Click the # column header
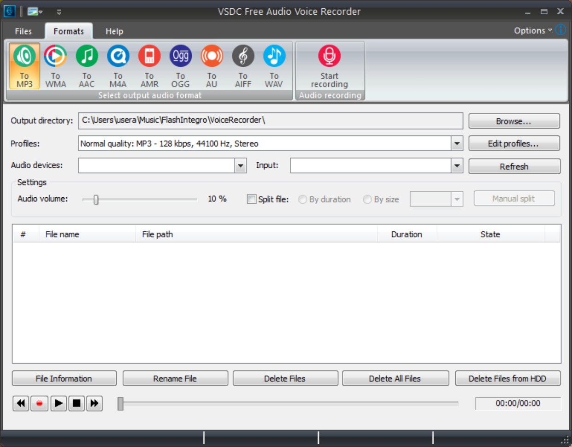572x447 pixels. pyautogui.click(x=26, y=234)
